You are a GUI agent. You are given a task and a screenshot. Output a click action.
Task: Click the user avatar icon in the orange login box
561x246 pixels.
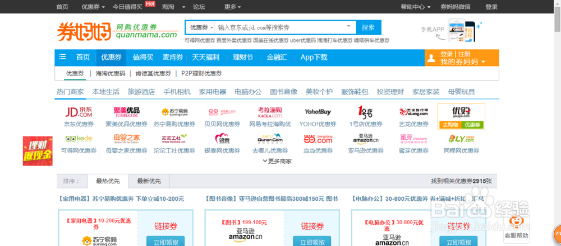pyautogui.click(x=431, y=58)
